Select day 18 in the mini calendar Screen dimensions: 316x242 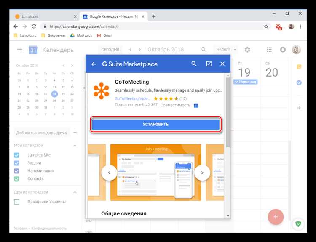click(x=54, y=94)
